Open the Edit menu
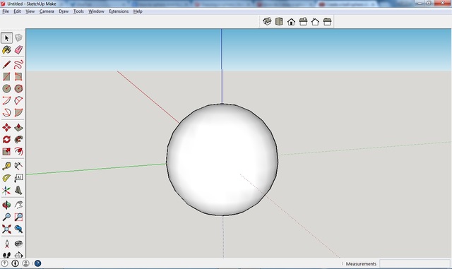Viewport: 452px width, 269px height. [x=17, y=11]
